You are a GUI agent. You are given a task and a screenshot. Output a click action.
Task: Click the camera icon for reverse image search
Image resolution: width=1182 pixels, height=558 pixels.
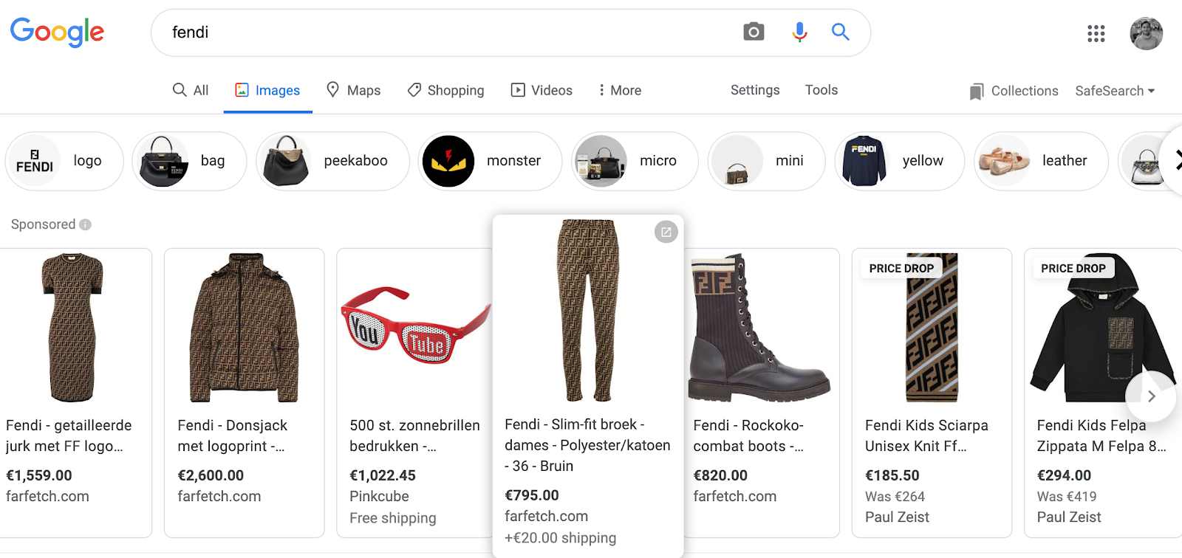pos(753,32)
